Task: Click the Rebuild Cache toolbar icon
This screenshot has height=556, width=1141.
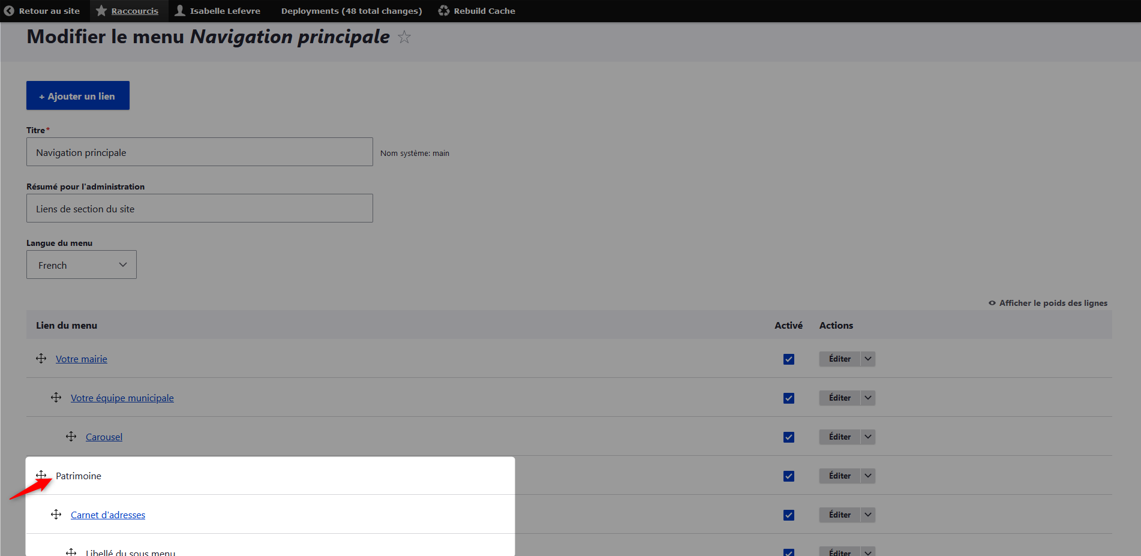Action: [x=444, y=11]
